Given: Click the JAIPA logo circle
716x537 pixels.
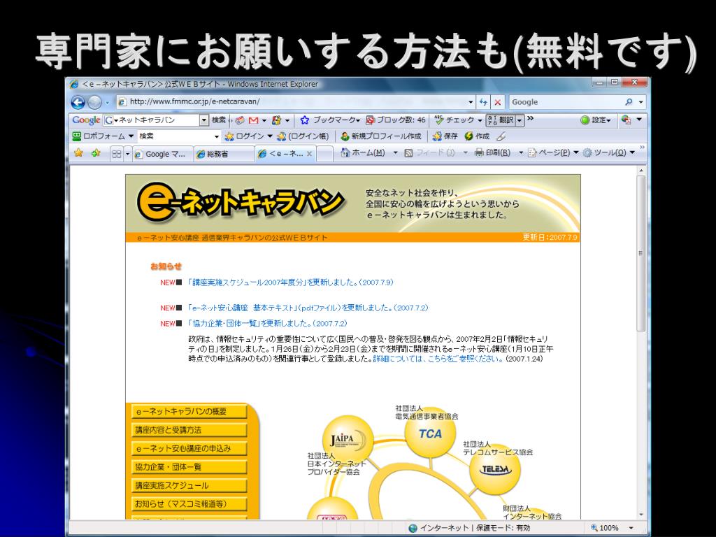Looking at the screenshot, I should point(348,441).
